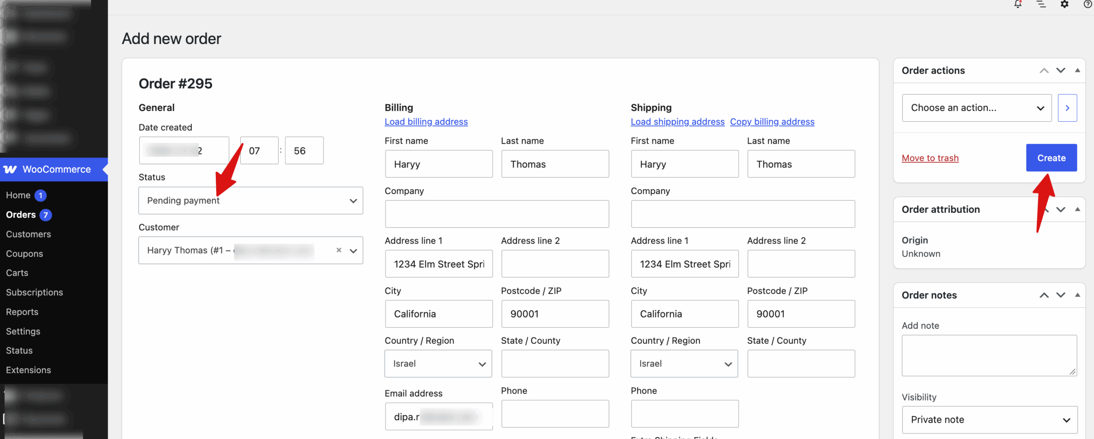Collapse the Order notes panel
Image resolution: width=1094 pixels, height=439 pixels.
(x=1077, y=295)
